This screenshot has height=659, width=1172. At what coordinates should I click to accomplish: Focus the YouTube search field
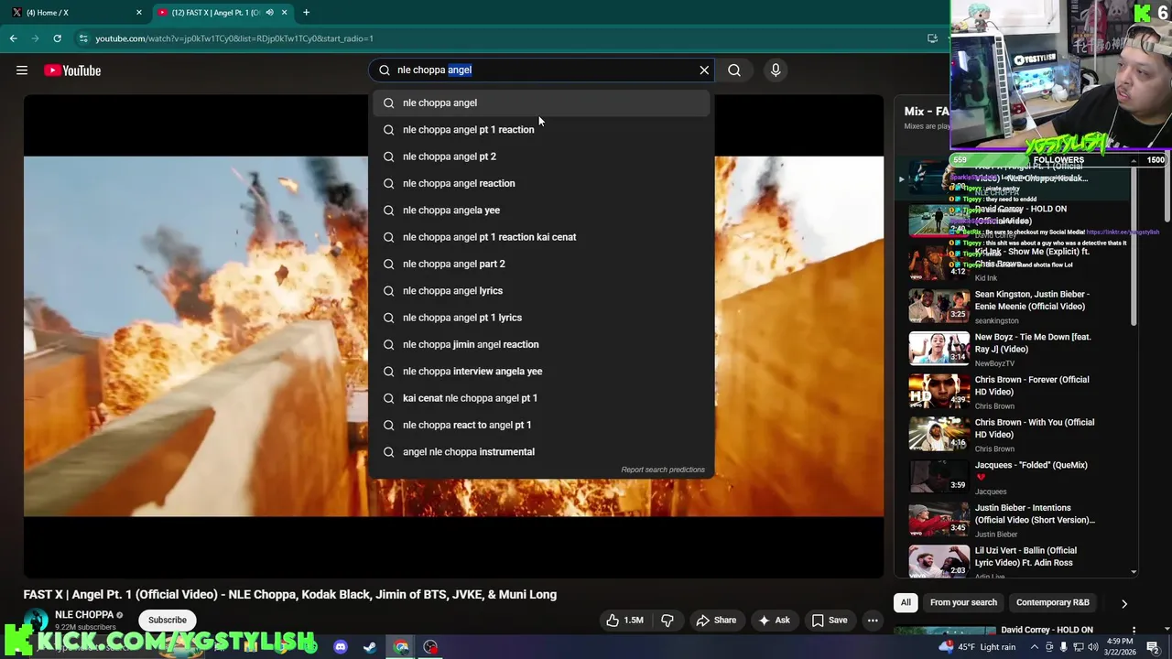(x=543, y=70)
